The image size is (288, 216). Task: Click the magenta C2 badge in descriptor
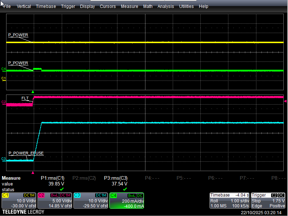tap(41, 195)
